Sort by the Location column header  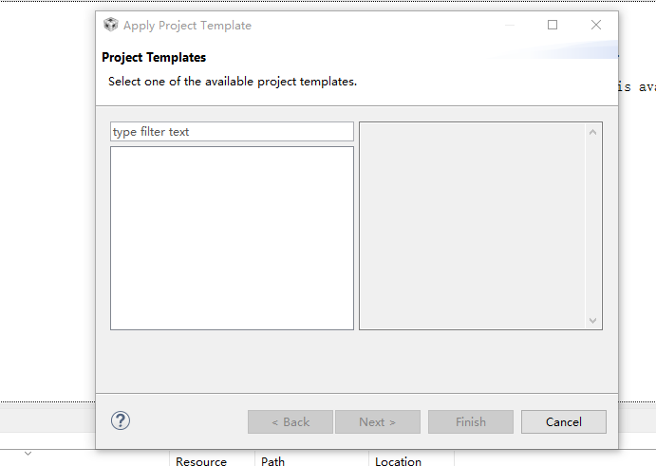[398, 461]
